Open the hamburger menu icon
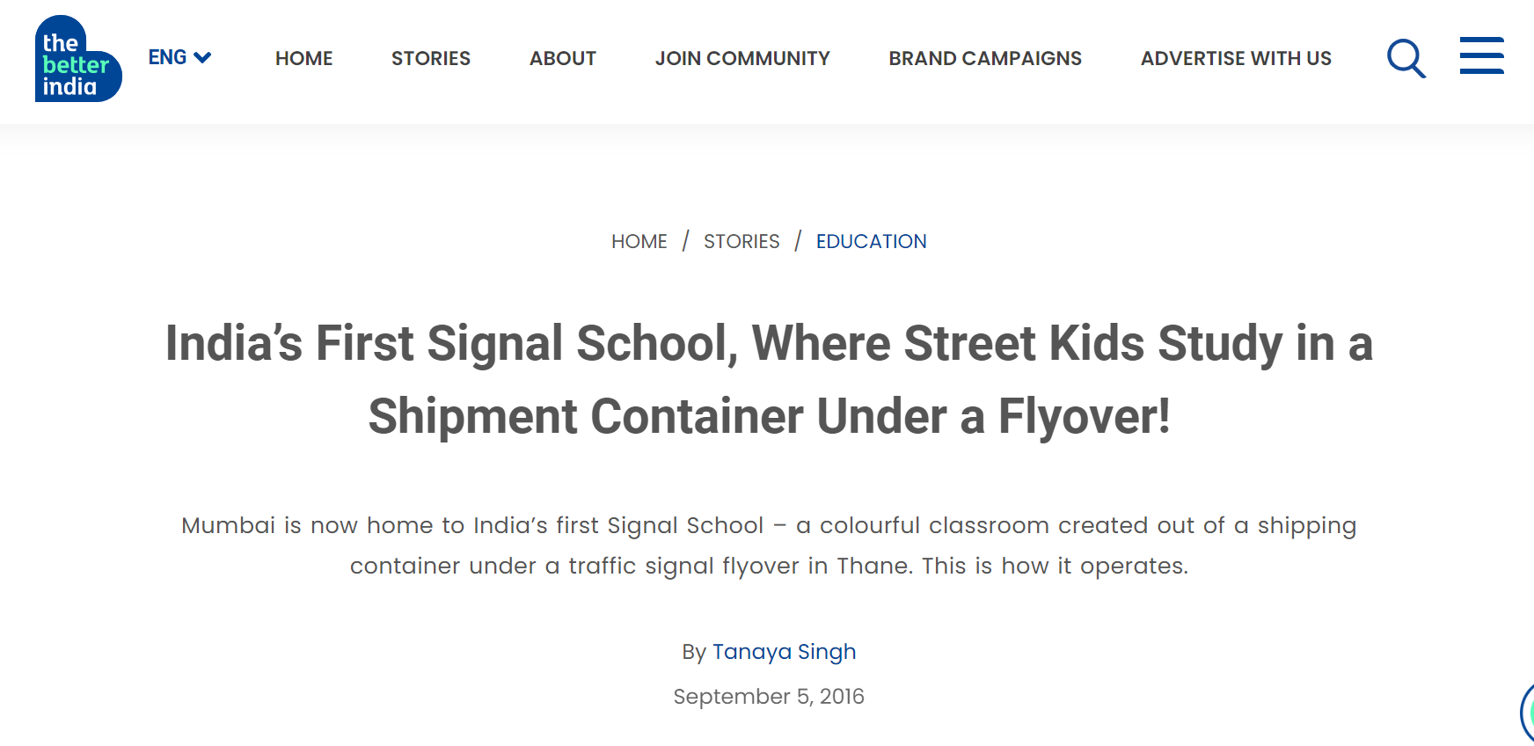1534x746 pixels. (x=1481, y=55)
